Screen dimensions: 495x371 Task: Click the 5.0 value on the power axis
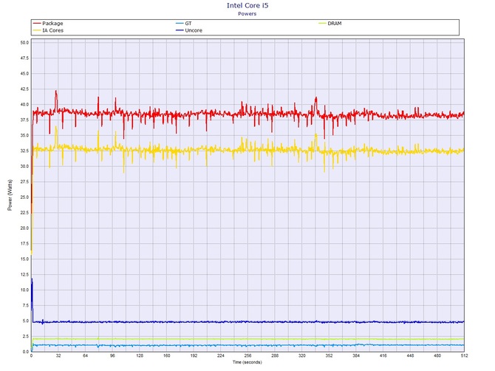[25, 321]
